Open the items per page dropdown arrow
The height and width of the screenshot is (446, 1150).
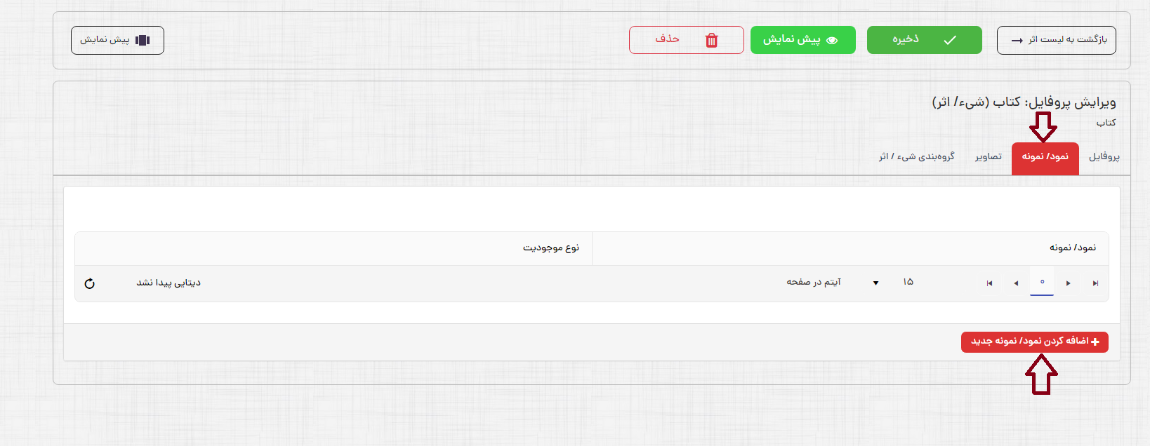(875, 283)
